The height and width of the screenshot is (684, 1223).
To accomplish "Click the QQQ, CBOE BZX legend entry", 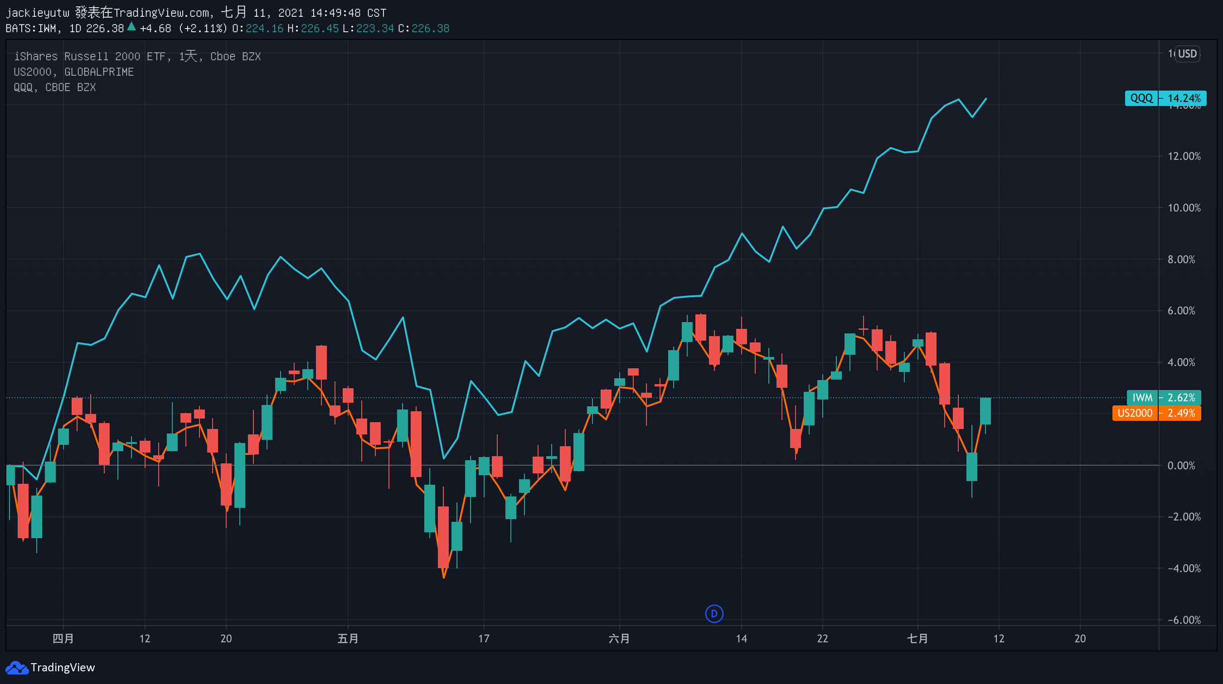I will [54, 87].
